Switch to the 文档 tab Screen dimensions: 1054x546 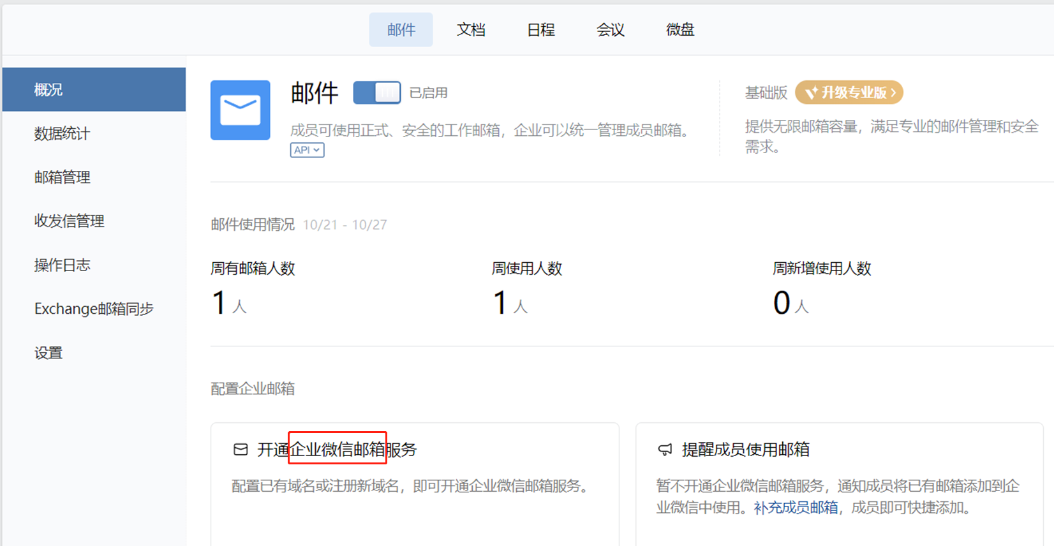[x=471, y=30]
